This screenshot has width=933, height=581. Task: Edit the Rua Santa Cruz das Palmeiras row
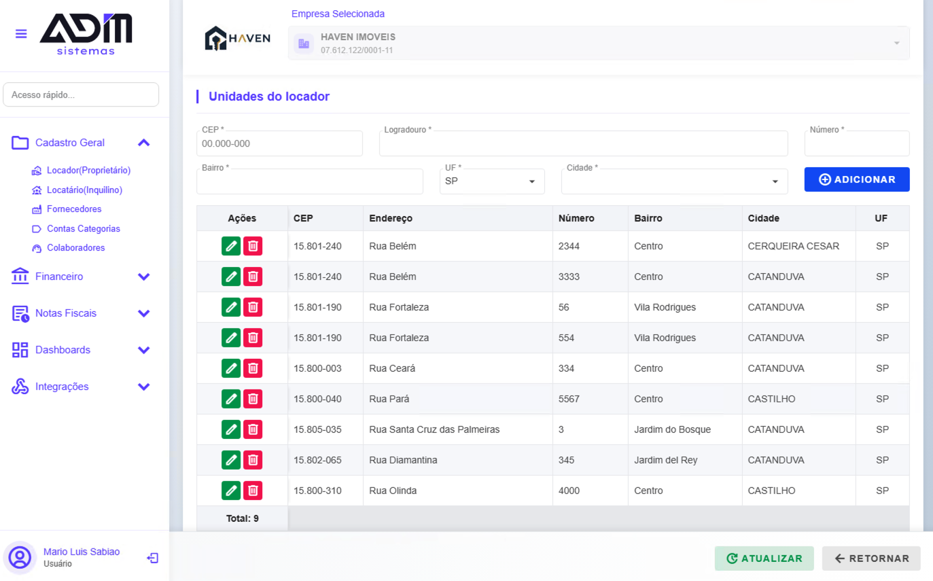click(x=231, y=429)
